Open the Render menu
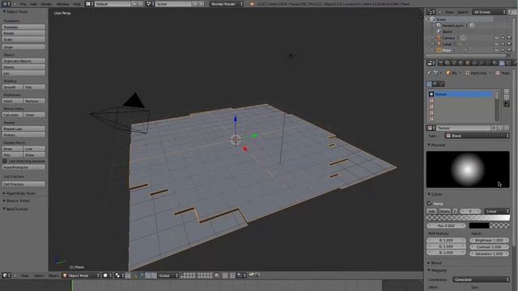The image size is (518, 291). (x=46, y=4)
